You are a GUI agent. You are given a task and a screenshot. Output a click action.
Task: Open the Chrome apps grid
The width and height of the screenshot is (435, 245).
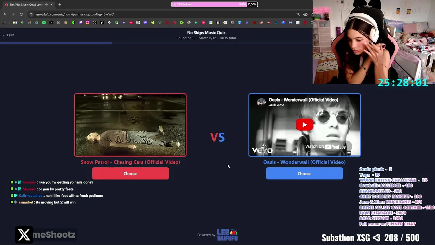[4, 23]
